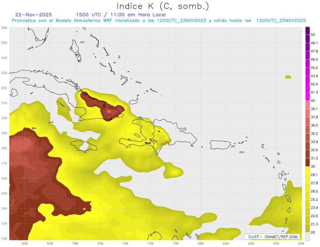320x247 pixels.
Task: Click the salmon colorbar swatch between 39.1 and 40
Action: coord(307,105)
